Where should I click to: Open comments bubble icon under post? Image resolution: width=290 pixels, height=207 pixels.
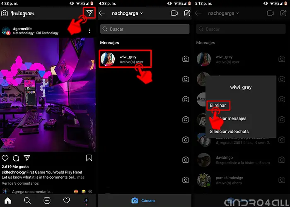coord(16,158)
